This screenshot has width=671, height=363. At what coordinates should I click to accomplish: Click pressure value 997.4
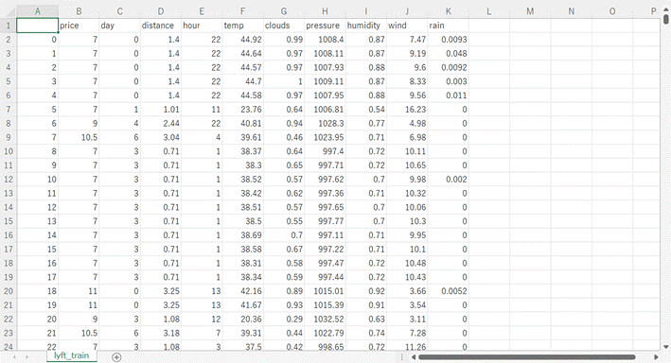coord(326,151)
